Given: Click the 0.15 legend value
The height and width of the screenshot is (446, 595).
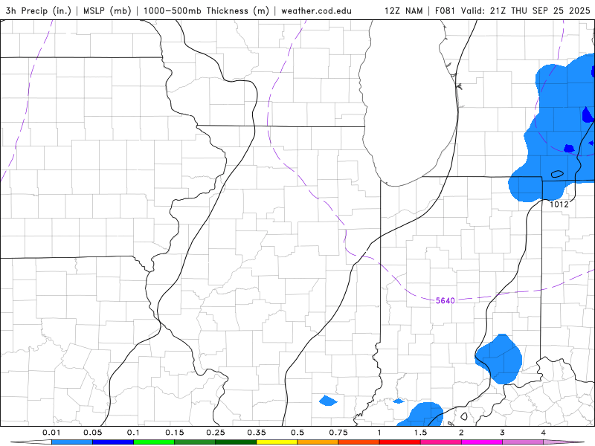Looking at the screenshot, I should 175,433.
